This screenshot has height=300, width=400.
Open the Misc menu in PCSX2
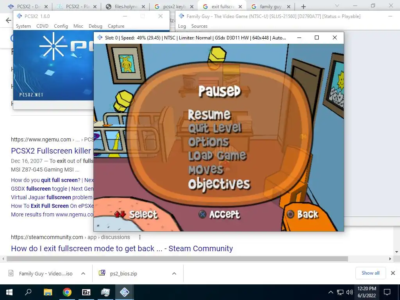[x=78, y=26]
